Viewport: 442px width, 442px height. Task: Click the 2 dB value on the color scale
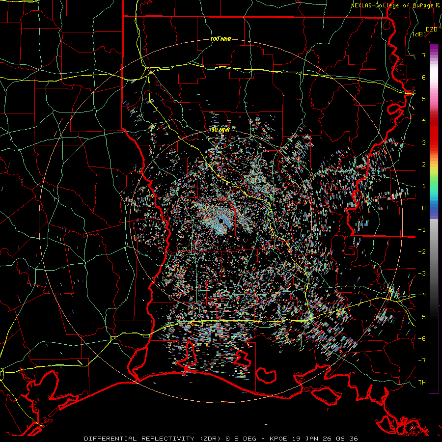tap(424, 165)
